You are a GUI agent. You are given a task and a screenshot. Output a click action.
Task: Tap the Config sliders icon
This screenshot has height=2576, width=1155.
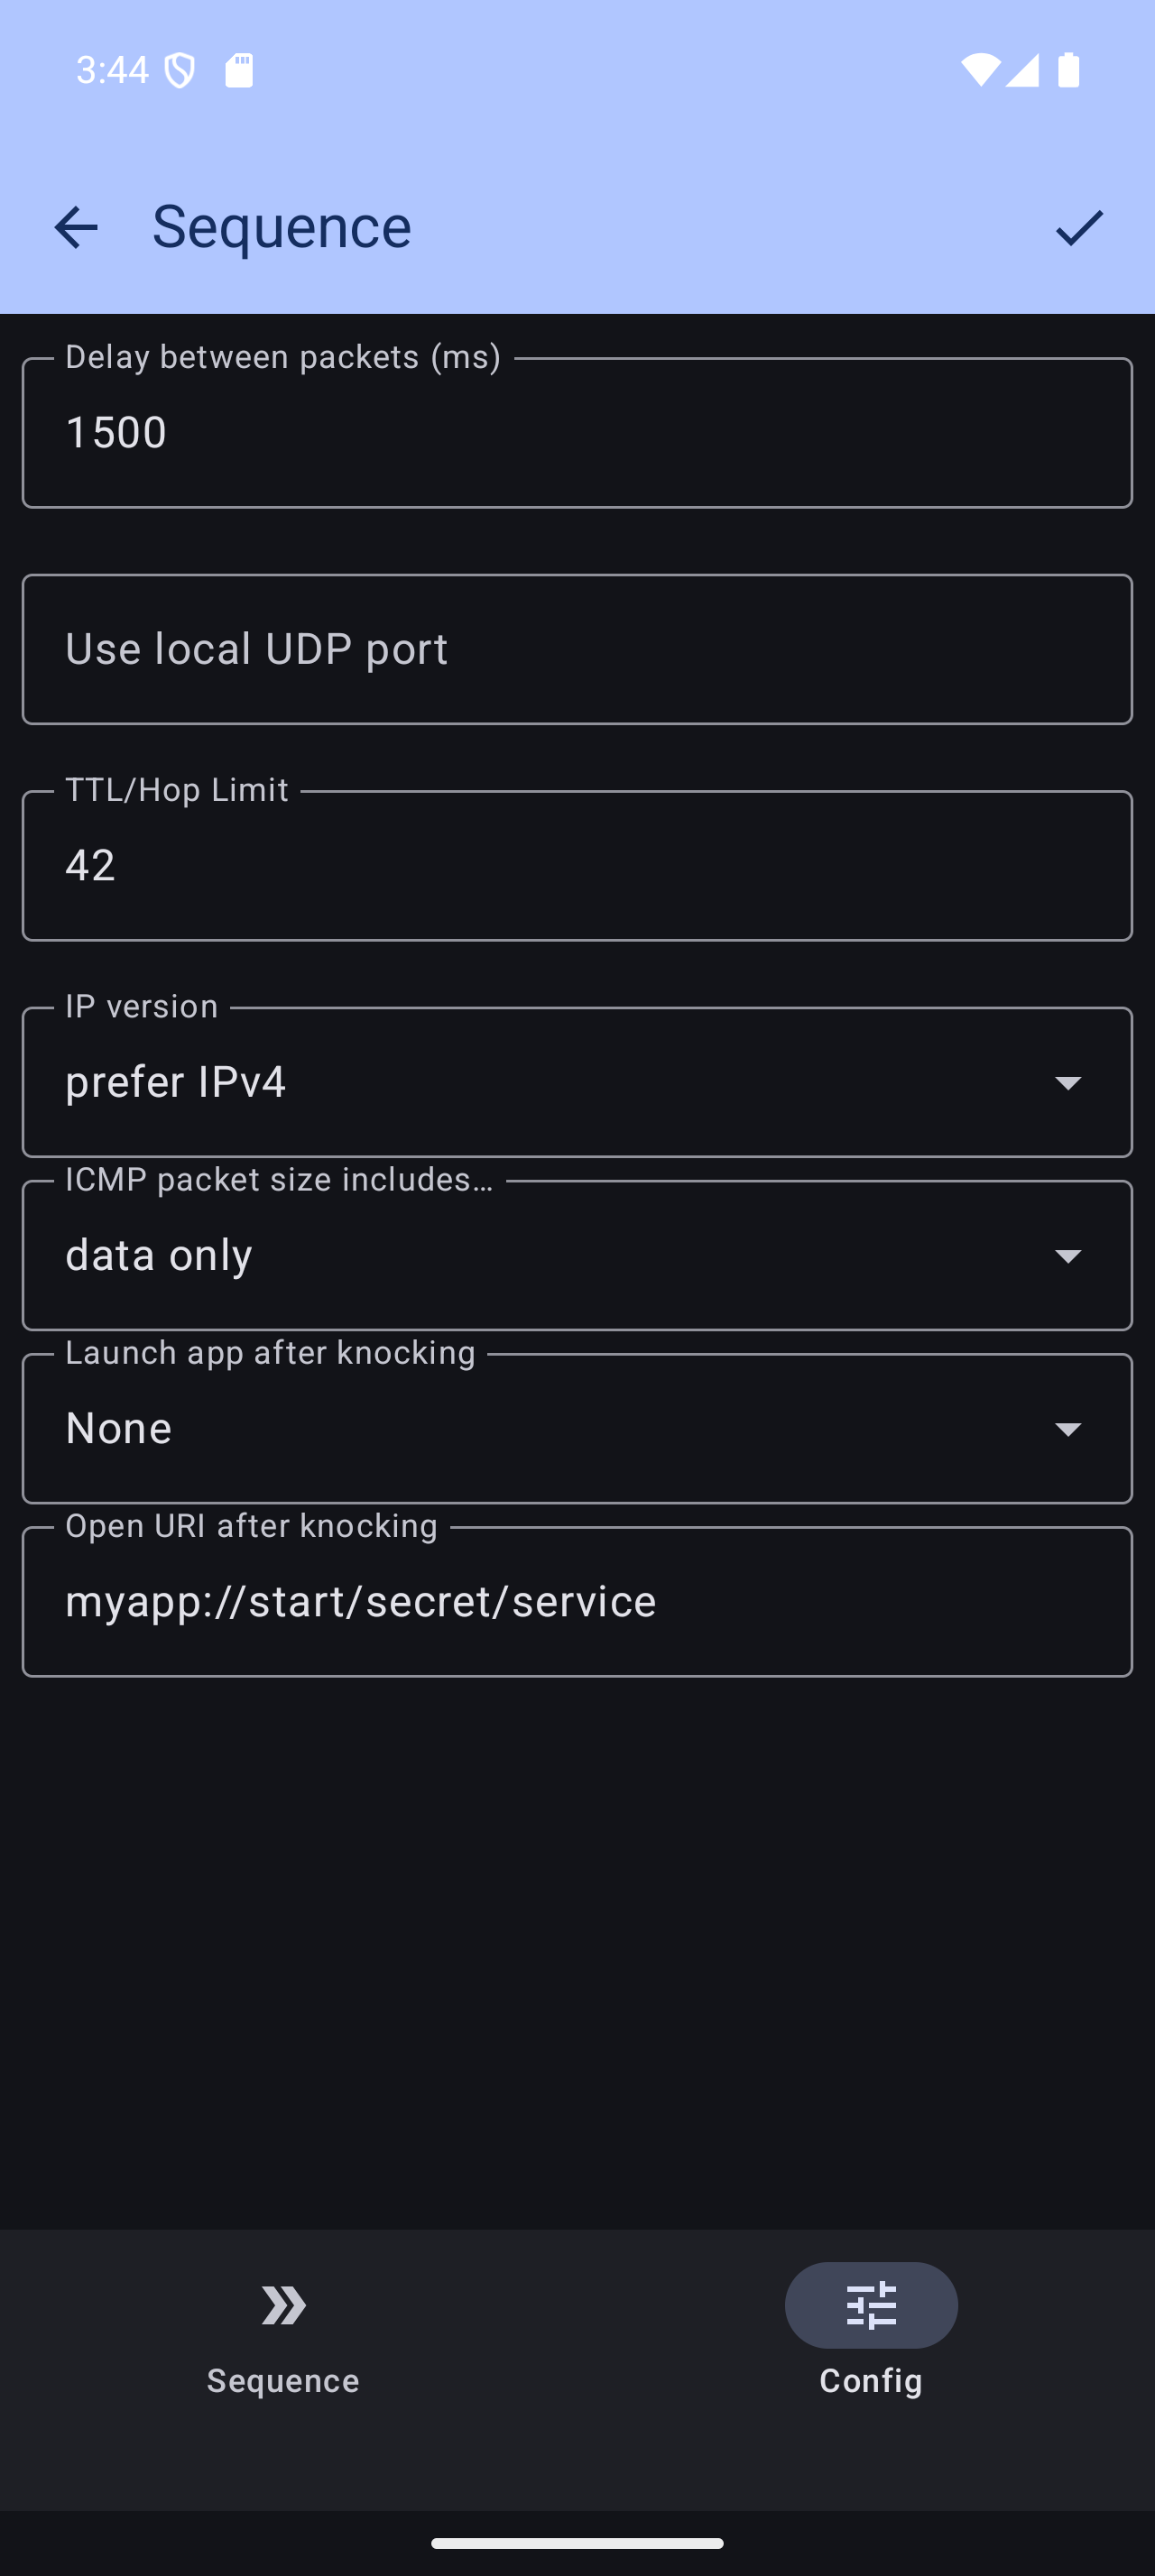[871, 2305]
